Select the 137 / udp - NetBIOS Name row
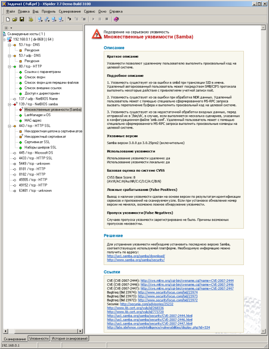Screen dimensions: 269x349 (x=38, y=98)
